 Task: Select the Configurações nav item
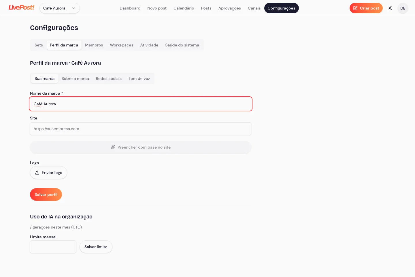tap(281, 8)
